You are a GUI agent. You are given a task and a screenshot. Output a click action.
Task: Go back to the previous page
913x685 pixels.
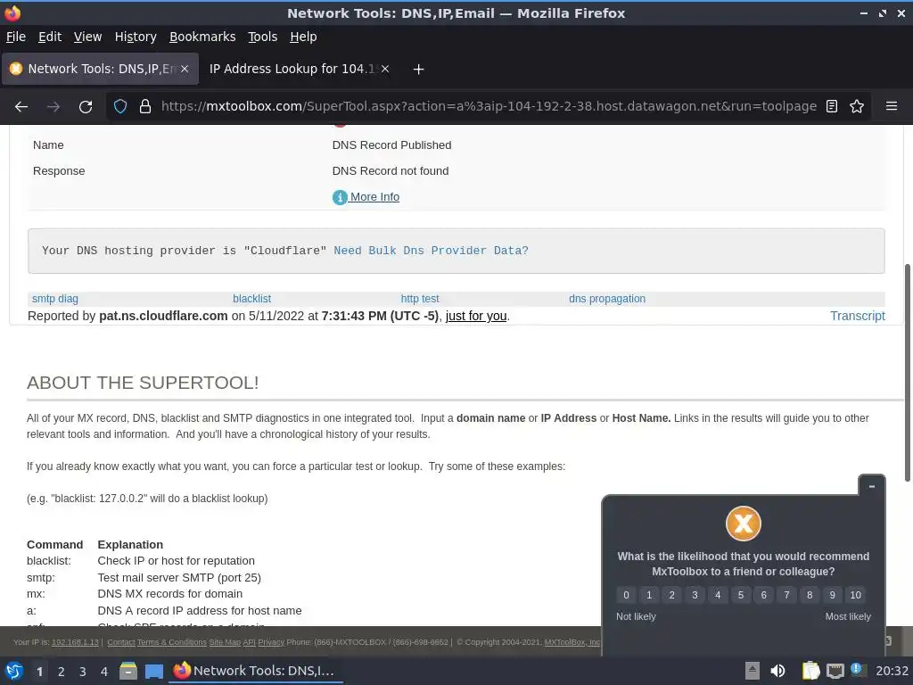21,107
